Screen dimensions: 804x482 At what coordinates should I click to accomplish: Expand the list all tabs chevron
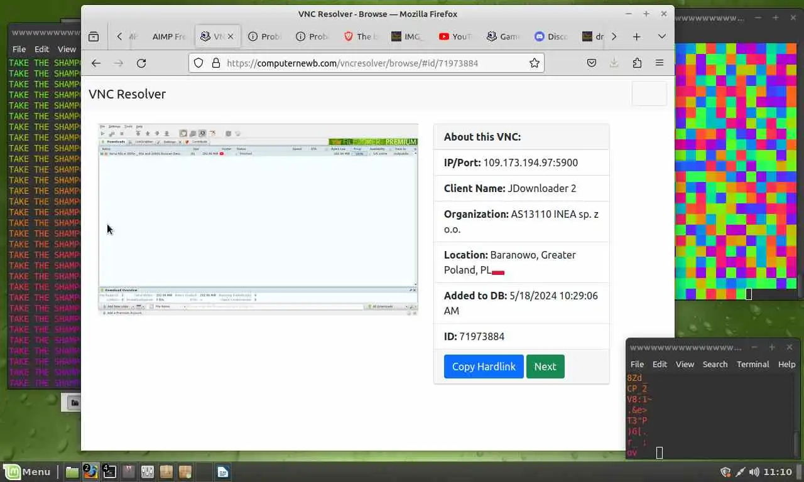pyautogui.click(x=661, y=36)
